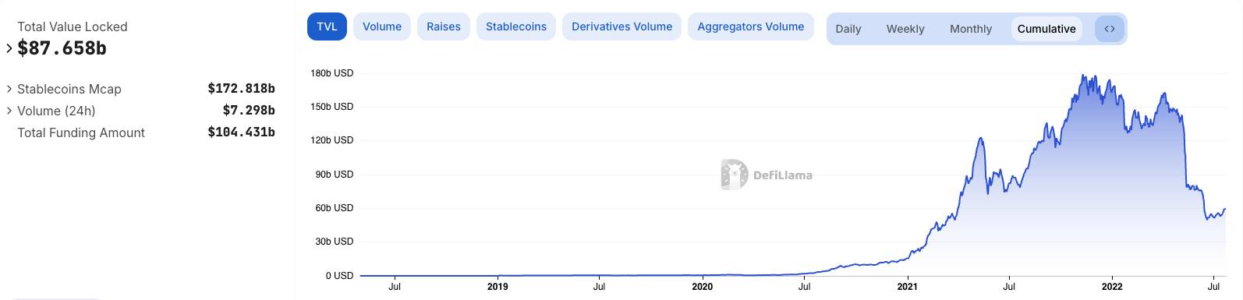The image size is (1243, 300).
Task: Enable Aggregators Volume on chart
Action: pyautogui.click(x=751, y=26)
